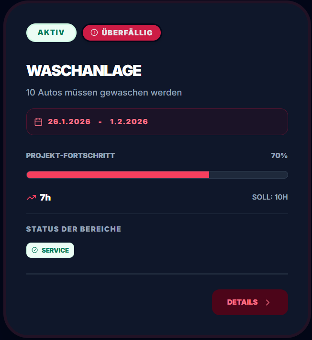Click the project progress bar
Image resolution: width=312 pixels, height=340 pixels.
coord(157,175)
